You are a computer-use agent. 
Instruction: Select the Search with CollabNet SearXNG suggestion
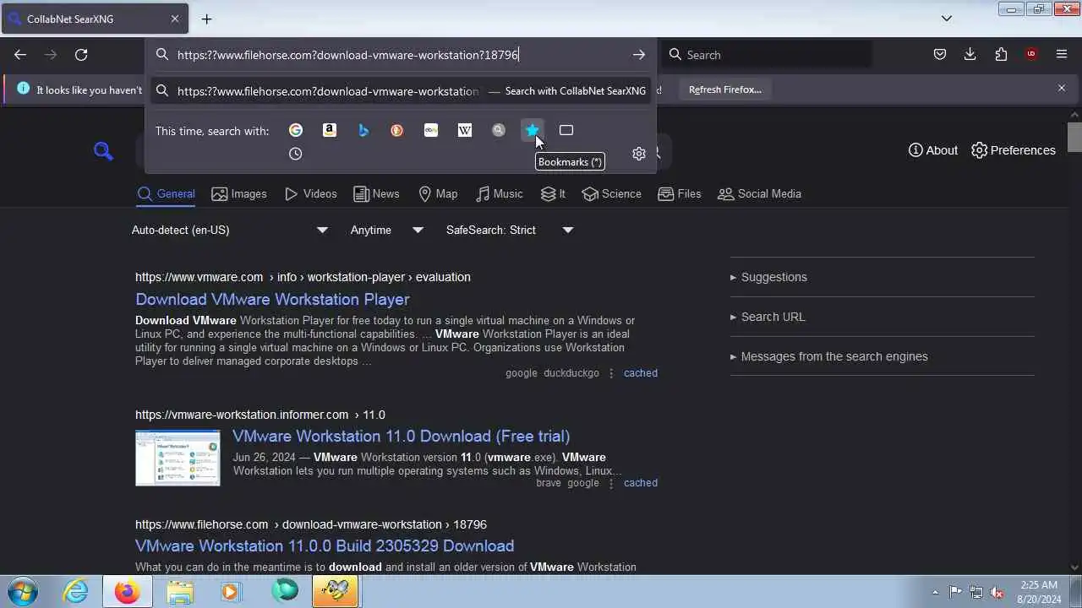(401, 90)
